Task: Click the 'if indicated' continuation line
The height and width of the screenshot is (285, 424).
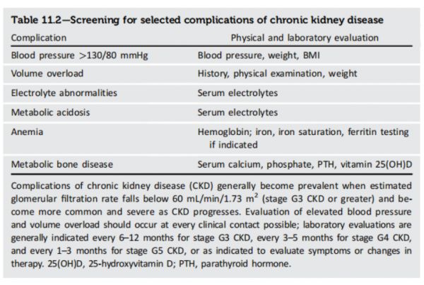Action: coord(232,141)
